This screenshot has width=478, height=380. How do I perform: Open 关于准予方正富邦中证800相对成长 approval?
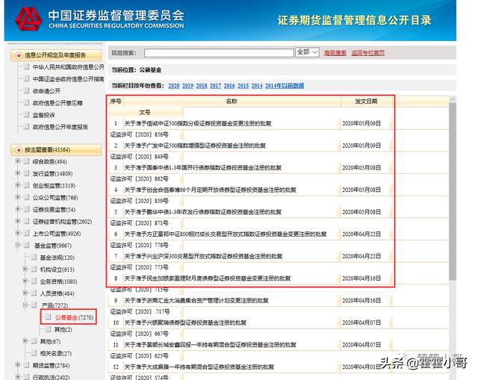click(x=226, y=234)
